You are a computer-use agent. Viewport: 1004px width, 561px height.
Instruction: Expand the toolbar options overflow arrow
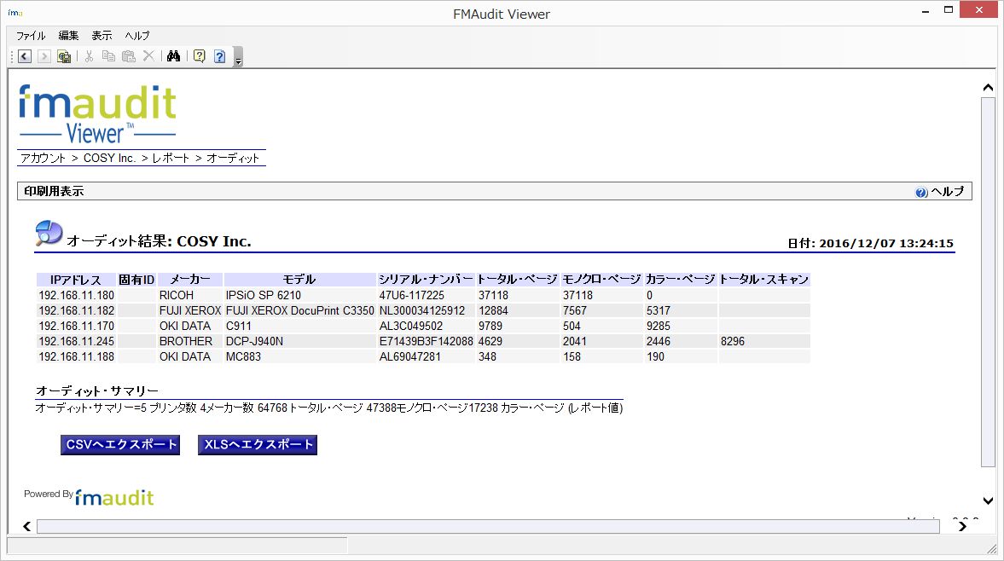pyautogui.click(x=238, y=58)
